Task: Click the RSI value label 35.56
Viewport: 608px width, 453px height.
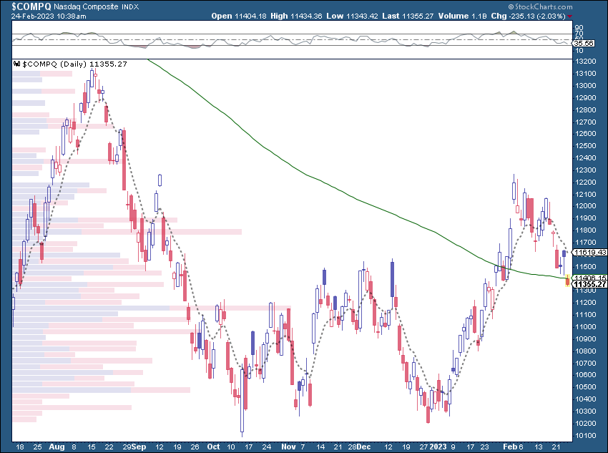Action: pyautogui.click(x=584, y=43)
